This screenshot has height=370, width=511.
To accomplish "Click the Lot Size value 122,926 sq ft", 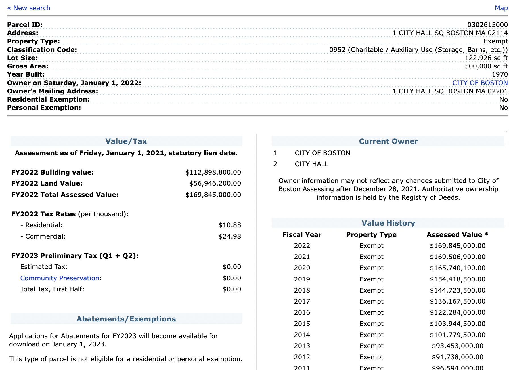I will 486,58.
